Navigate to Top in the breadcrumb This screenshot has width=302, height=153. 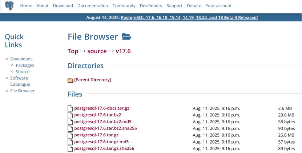[73, 51]
